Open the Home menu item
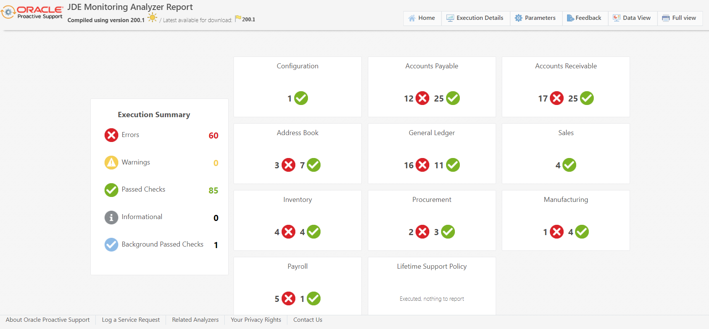The width and height of the screenshot is (709, 329). pyautogui.click(x=422, y=18)
